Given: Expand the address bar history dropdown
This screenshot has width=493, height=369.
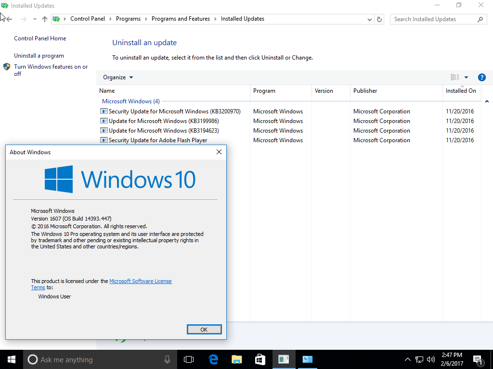Looking at the screenshot, I should (370, 19).
